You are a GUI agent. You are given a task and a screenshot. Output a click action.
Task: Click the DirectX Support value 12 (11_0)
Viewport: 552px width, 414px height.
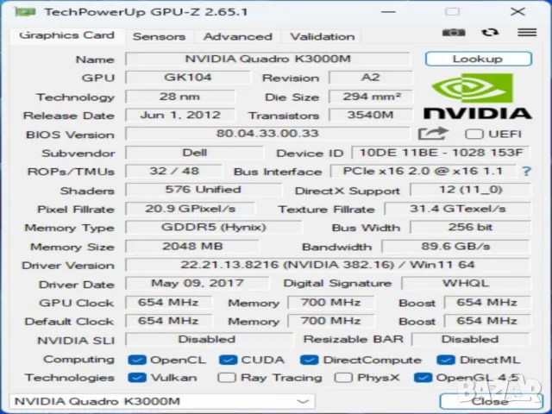pyautogui.click(x=470, y=190)
